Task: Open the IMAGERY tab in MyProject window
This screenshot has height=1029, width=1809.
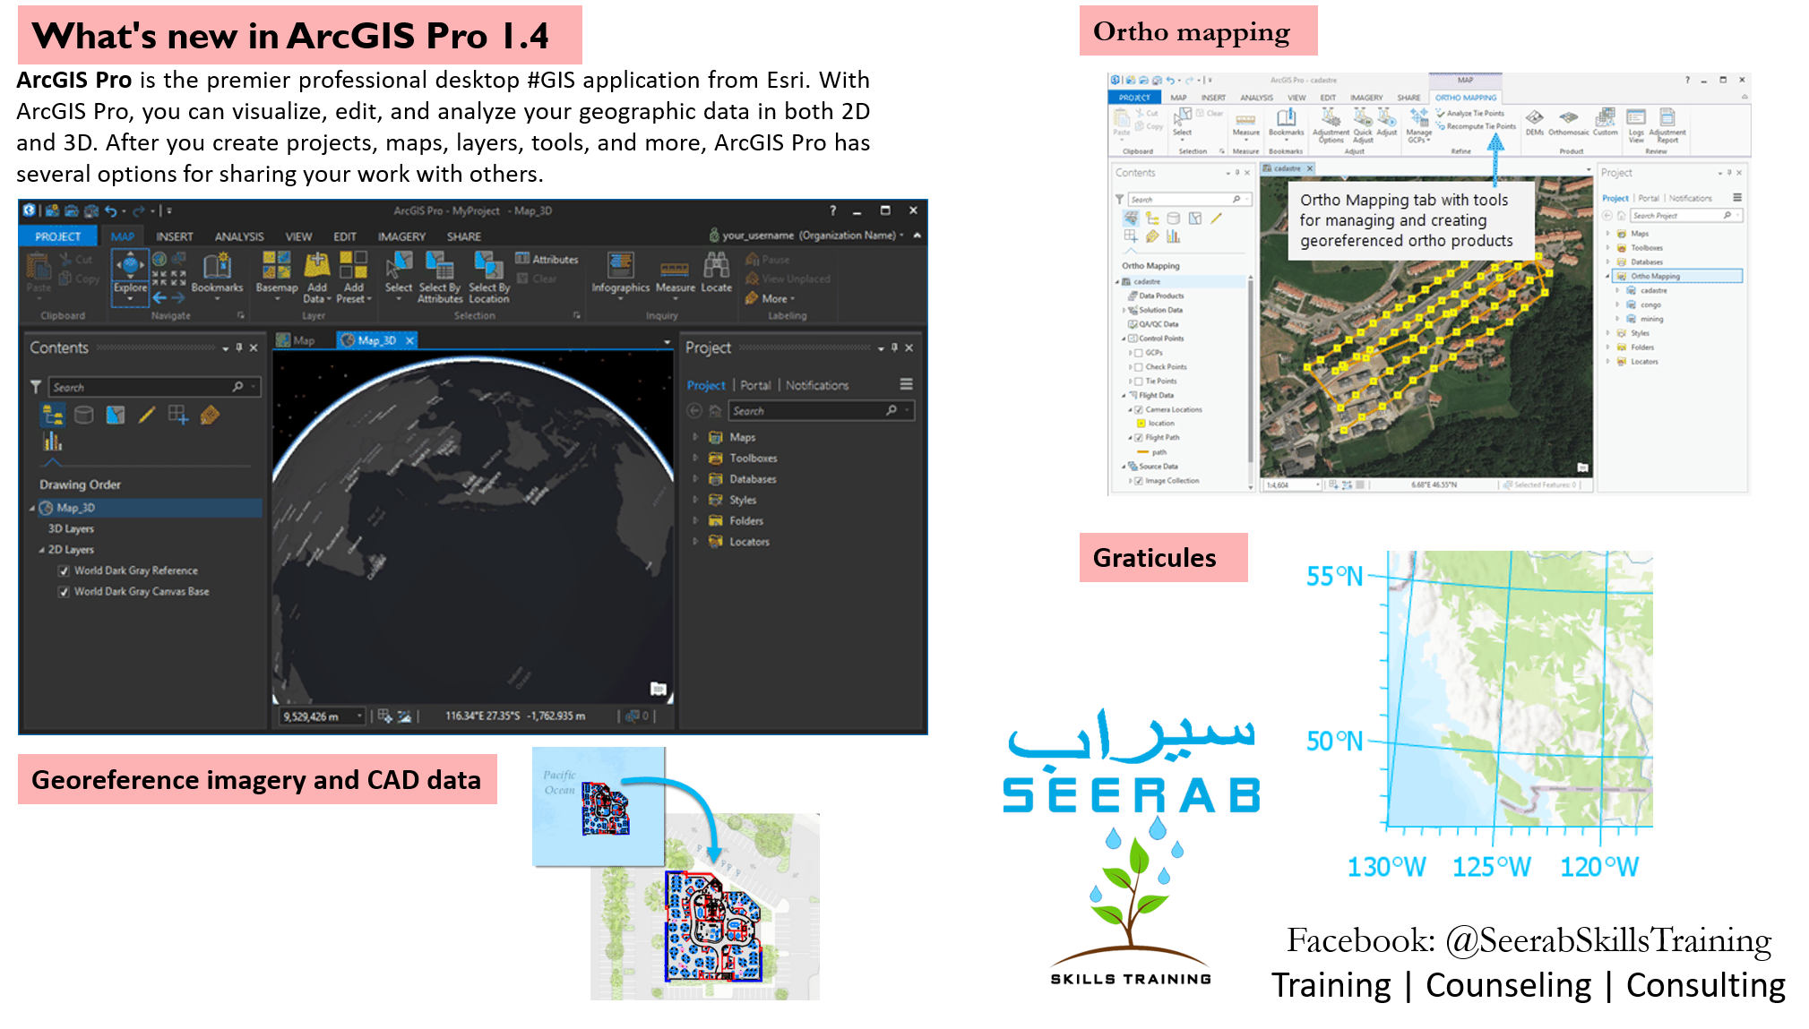Action: click(401, 236)
